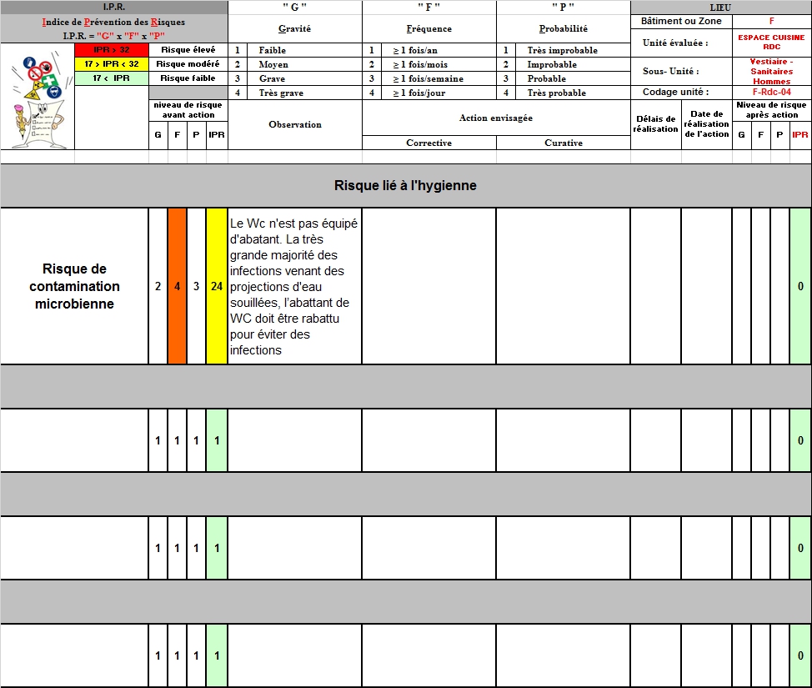Viewport: 812px width, 688px height.
Task: Click the "F-Rdc-04" unit code cell
Action: (x=771, y=93)
